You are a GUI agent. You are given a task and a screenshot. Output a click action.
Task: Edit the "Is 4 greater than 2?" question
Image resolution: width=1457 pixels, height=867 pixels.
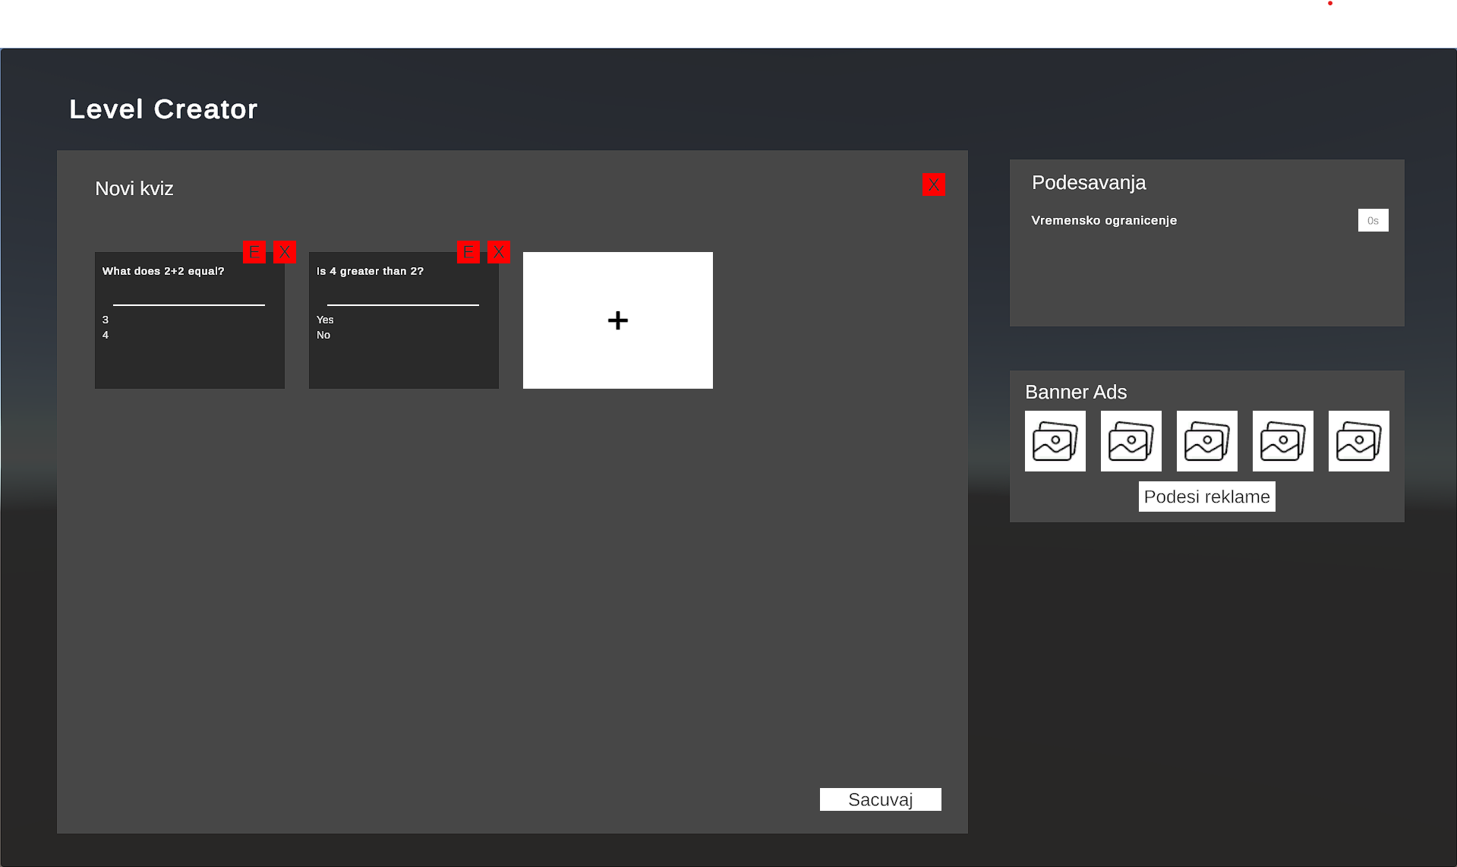[x=468, y=252]
